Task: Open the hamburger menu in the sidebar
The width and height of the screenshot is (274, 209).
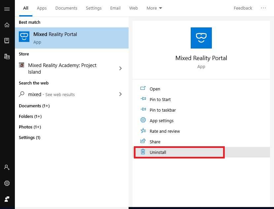Action: [7, 9]
